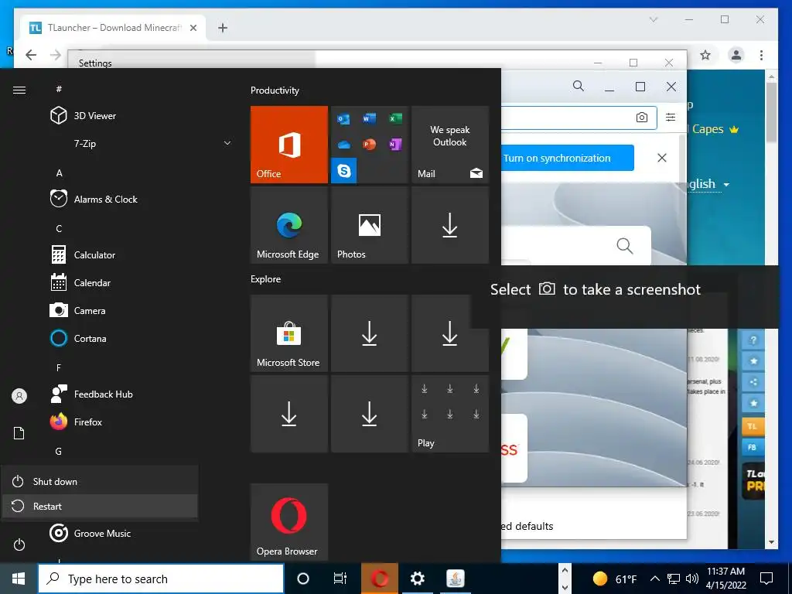Open Groove Music
This screenshot has width=792, height=594.
[91, 534]
